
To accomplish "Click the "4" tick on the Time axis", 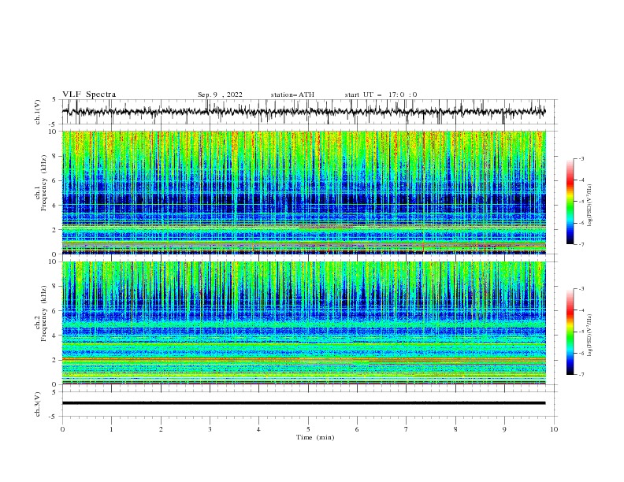I will [258, 429].
